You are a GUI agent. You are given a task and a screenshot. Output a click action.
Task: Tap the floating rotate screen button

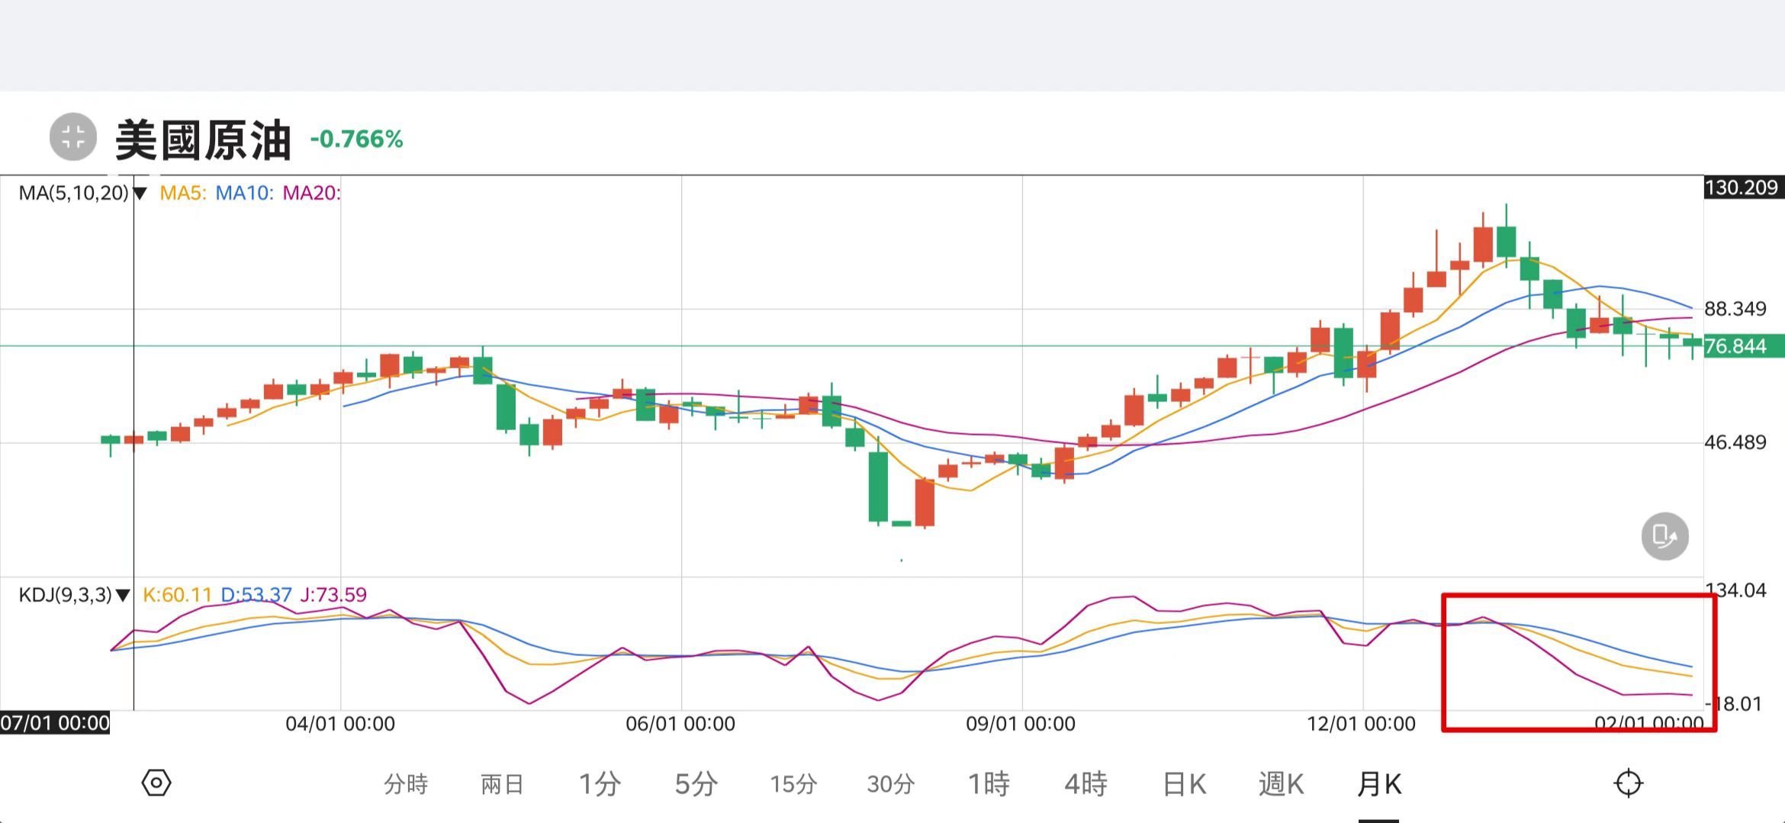1664,536
